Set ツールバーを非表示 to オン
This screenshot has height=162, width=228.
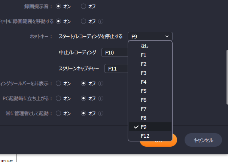58,83
